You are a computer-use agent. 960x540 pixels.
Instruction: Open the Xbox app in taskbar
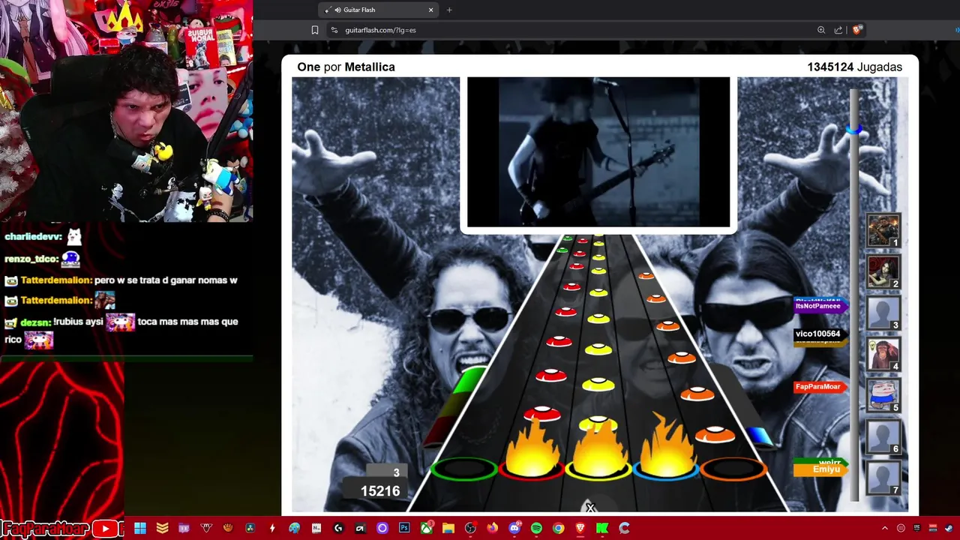tap(427, 528)
